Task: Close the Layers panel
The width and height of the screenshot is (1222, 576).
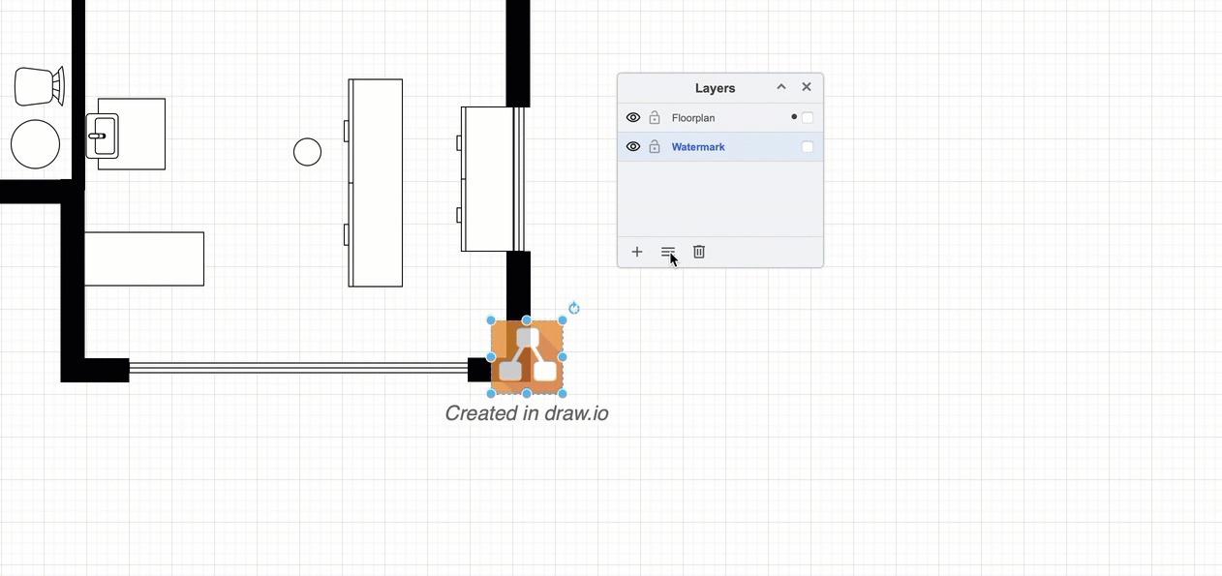Action: click(807, 87)
